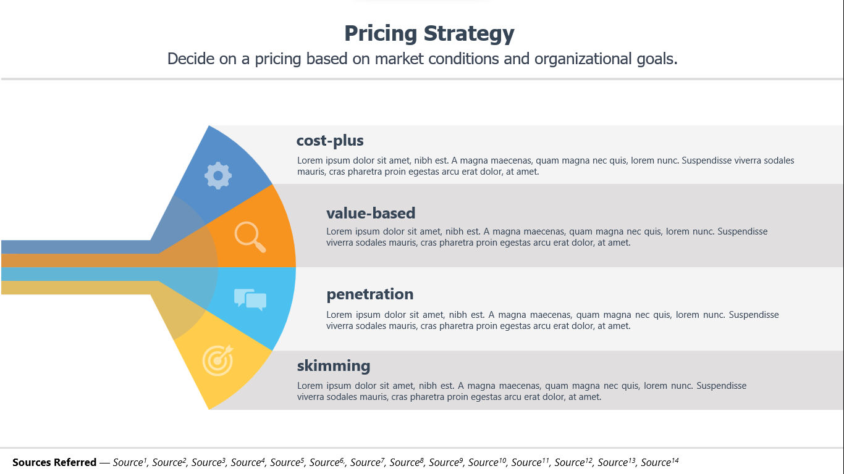Click the gear icon in blue segment
The height and width of the screenshot is (474, 844).
[218, 175]
